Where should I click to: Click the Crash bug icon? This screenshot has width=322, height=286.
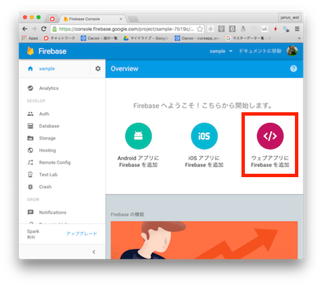point(30,187)
